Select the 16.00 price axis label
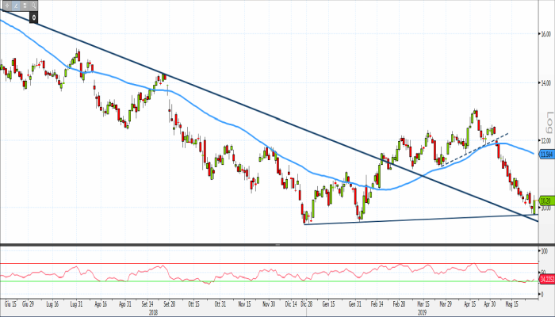Image resolution: width=555 pixels, height=317 pixels. pyautogui.click(x=545, y=34)
